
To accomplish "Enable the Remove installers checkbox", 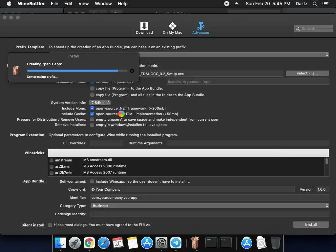I will click(92, 125).
